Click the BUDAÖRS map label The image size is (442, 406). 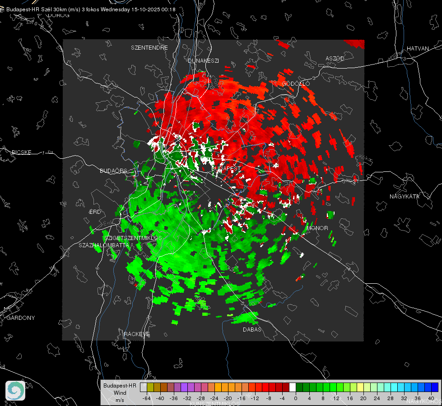click(x=113, y=171)
